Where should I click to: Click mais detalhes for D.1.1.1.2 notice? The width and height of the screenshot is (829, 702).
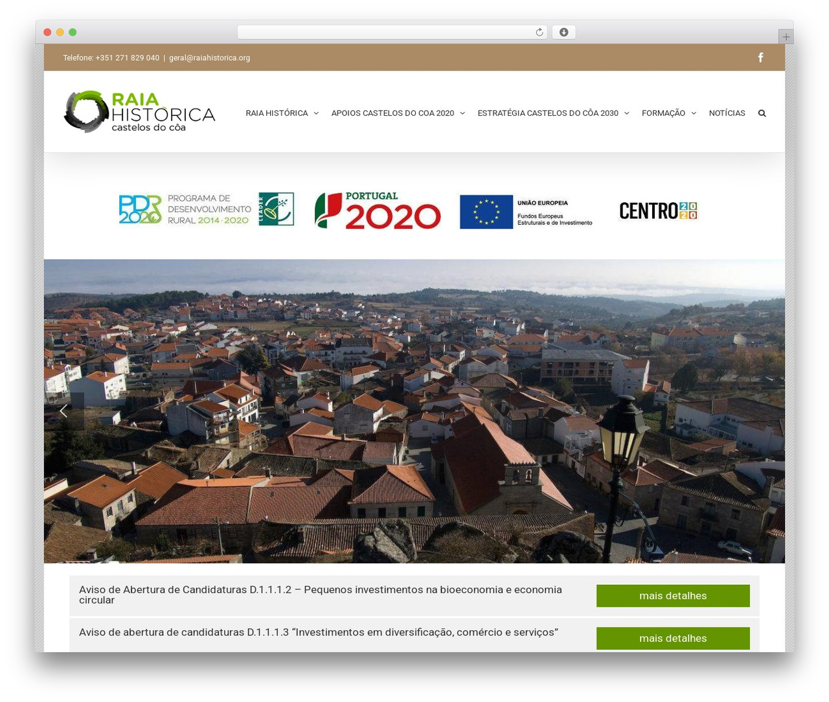coord(673,596)
